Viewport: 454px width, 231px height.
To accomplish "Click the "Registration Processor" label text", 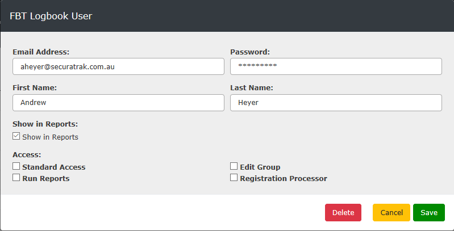I will coord(284,178).
